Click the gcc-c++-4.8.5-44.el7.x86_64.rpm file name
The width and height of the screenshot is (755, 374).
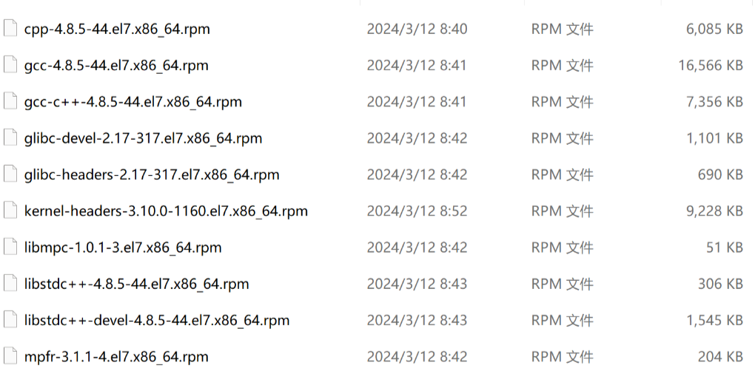coord(133,102)
